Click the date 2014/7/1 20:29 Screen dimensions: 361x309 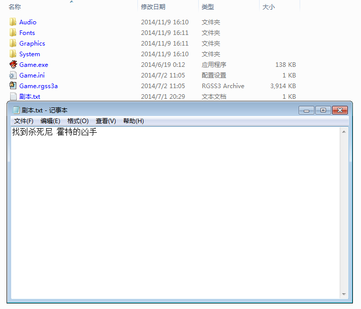click(163, 96)
